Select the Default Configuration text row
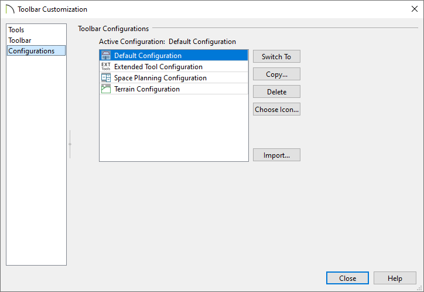 pyautogui.click(x=174, y=55)
